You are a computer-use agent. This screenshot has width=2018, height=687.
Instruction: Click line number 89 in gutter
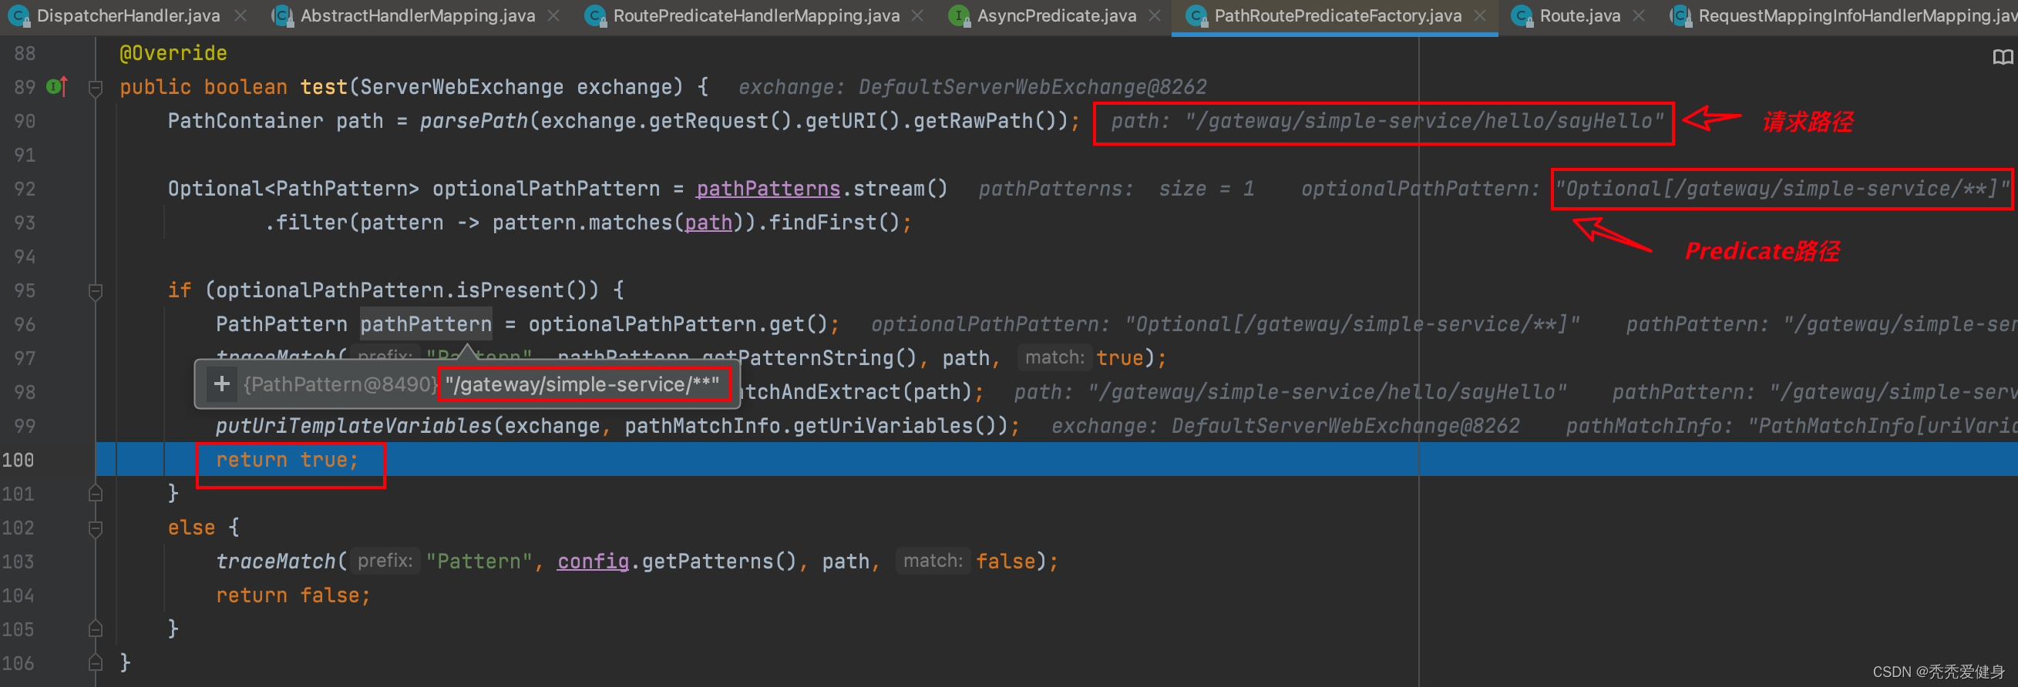(x=25, y=87)
